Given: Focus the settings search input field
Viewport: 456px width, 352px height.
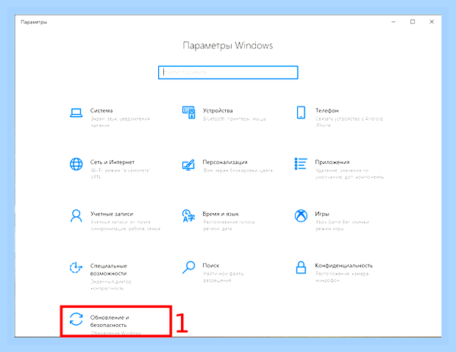Looking at the screenshot, I should point(228,72).
